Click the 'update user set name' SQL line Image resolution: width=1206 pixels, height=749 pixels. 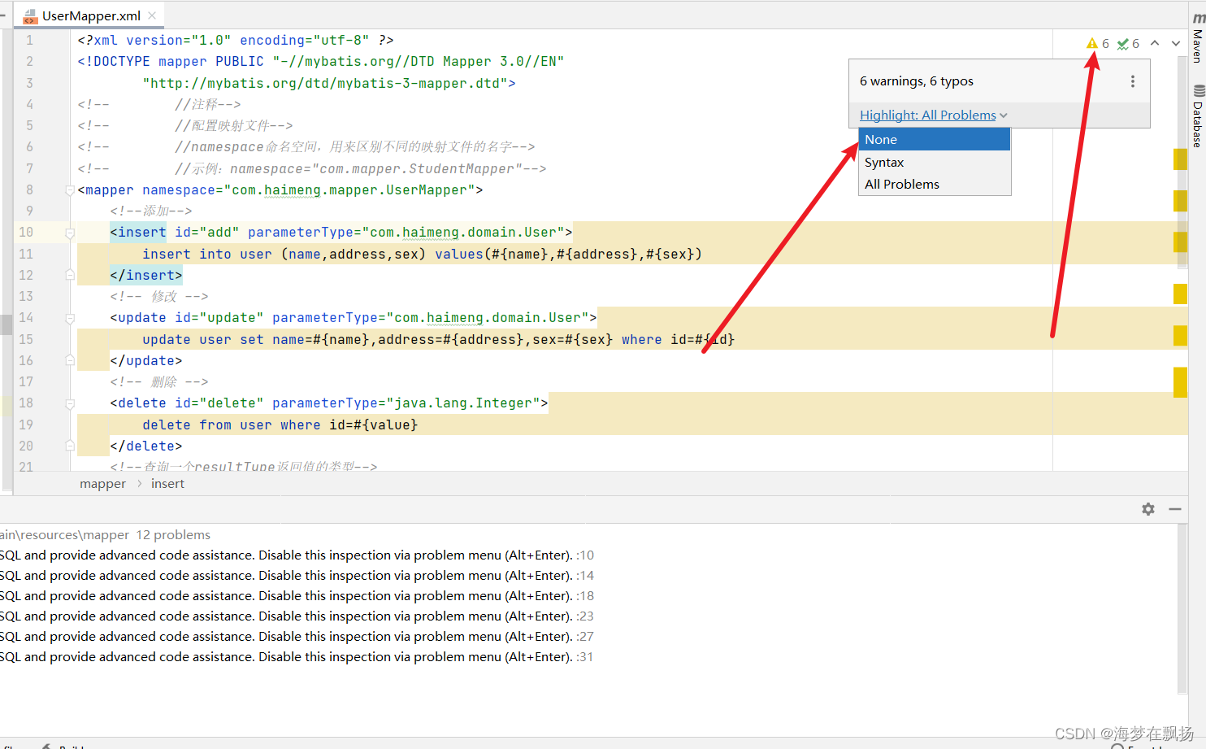point(439,340)
